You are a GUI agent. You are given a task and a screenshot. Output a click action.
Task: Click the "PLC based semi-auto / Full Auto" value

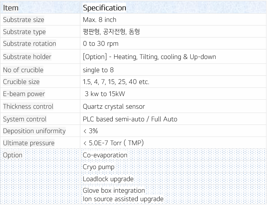(x=130, y=119)
